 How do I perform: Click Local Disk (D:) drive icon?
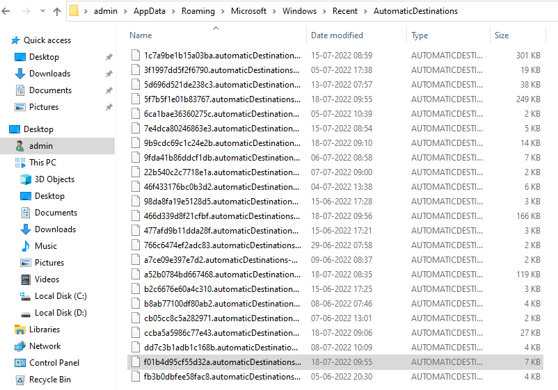26,315
